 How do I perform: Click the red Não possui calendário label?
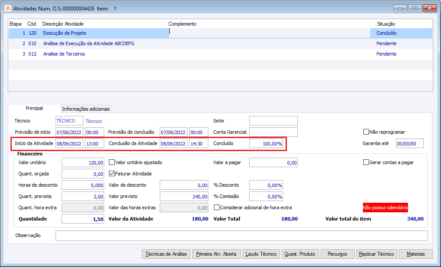click(385, 208)
